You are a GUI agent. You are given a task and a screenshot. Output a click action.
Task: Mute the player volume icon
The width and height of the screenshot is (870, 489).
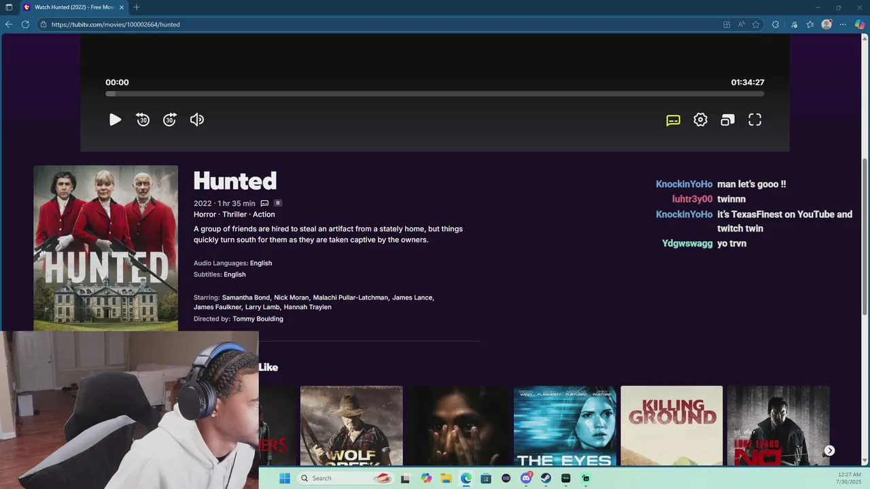(197, 120)
